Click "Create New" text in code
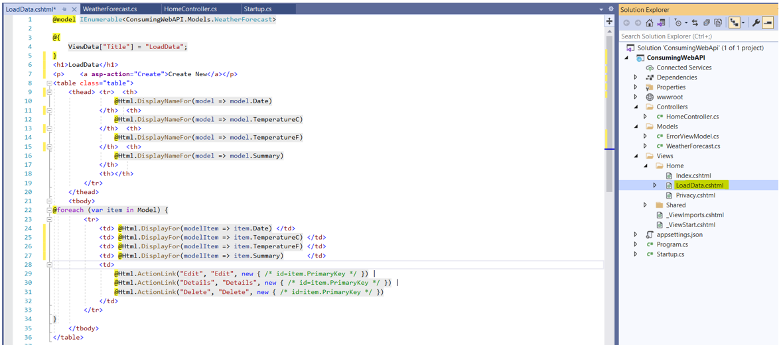This screenshot has width=781, height=345. 187,74
